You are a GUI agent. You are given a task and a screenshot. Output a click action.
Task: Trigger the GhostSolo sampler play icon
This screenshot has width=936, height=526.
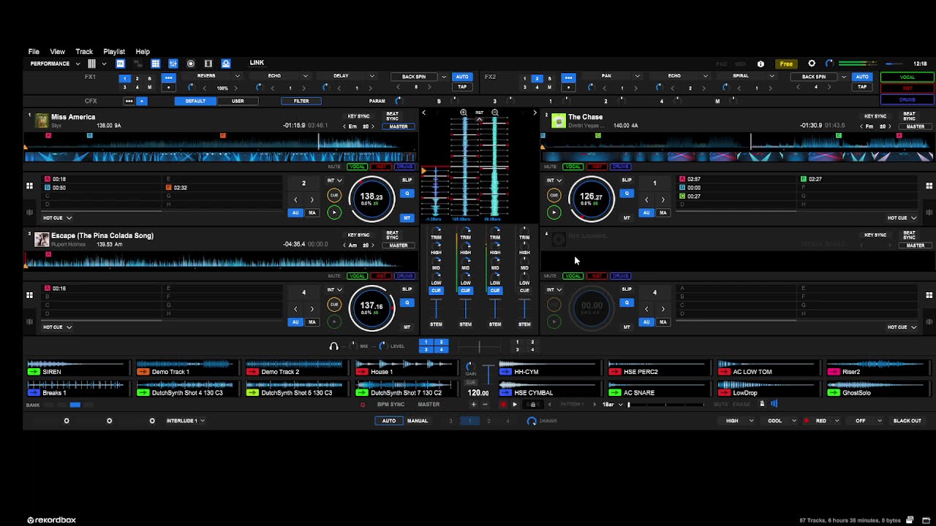[834, 393]
